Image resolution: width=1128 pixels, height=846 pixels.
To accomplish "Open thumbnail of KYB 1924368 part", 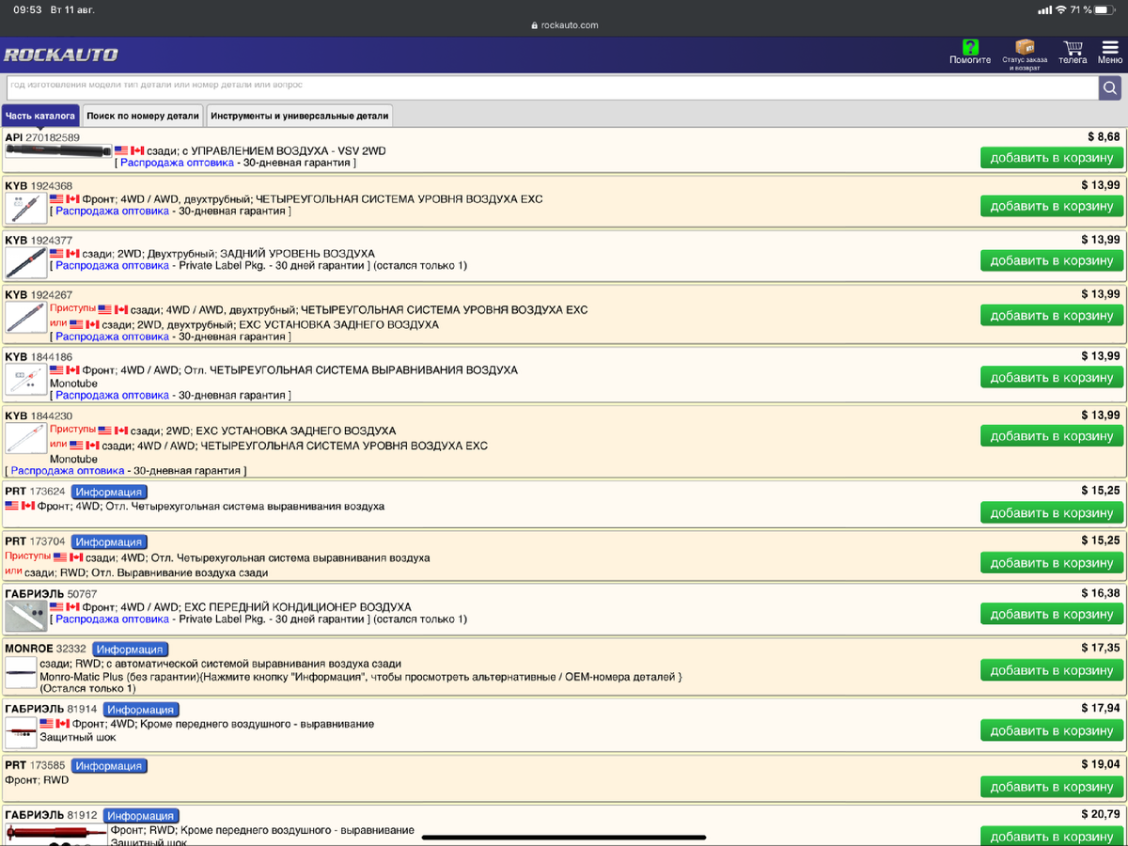I will (25, 208).
